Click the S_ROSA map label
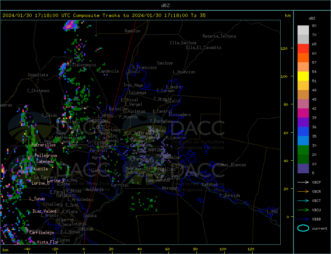This screenshot has height=254, width=331. 192,174
